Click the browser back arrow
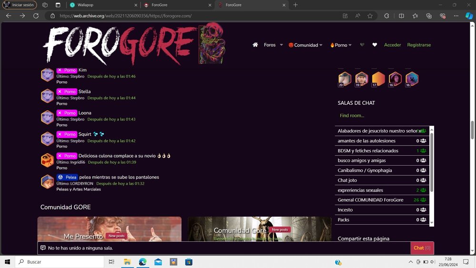The height and width of the screenshot is (268, 476). click(9, 16)
